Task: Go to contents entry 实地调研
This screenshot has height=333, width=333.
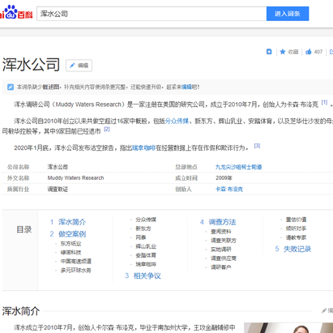Action: [221, 250]
